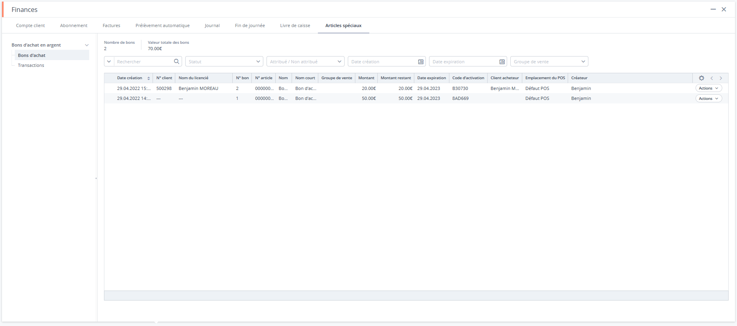Open Actions menu for Benjamin MOREAU row
737x326 pixels.
(708, 88)
